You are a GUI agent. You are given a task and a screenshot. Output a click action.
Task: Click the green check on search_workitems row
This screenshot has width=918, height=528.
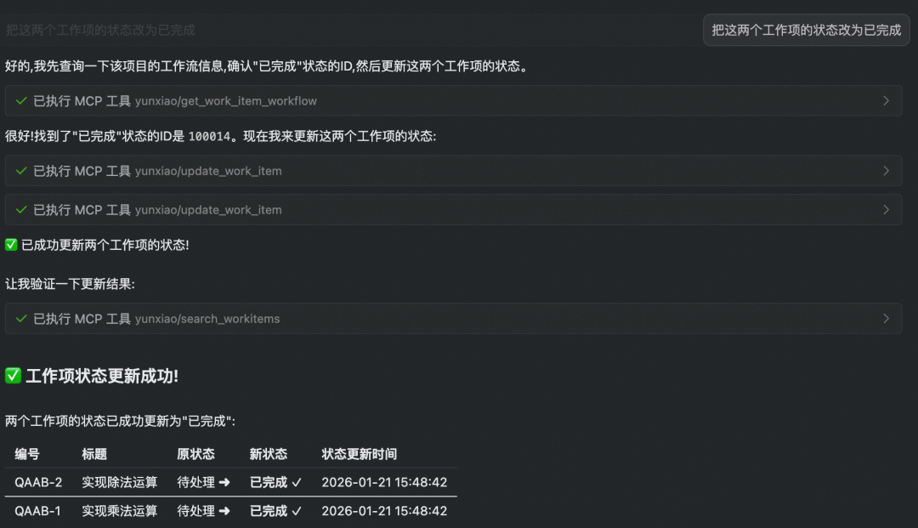pyautogui.click(x=21, y=317)
